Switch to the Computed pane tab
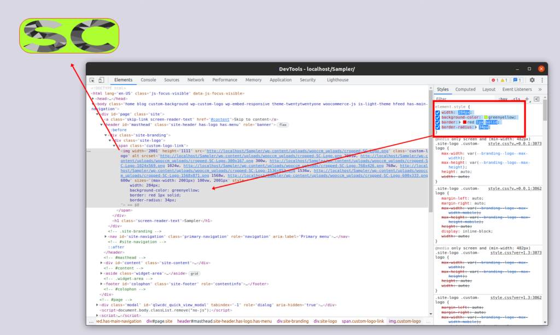 coord(465,89)
